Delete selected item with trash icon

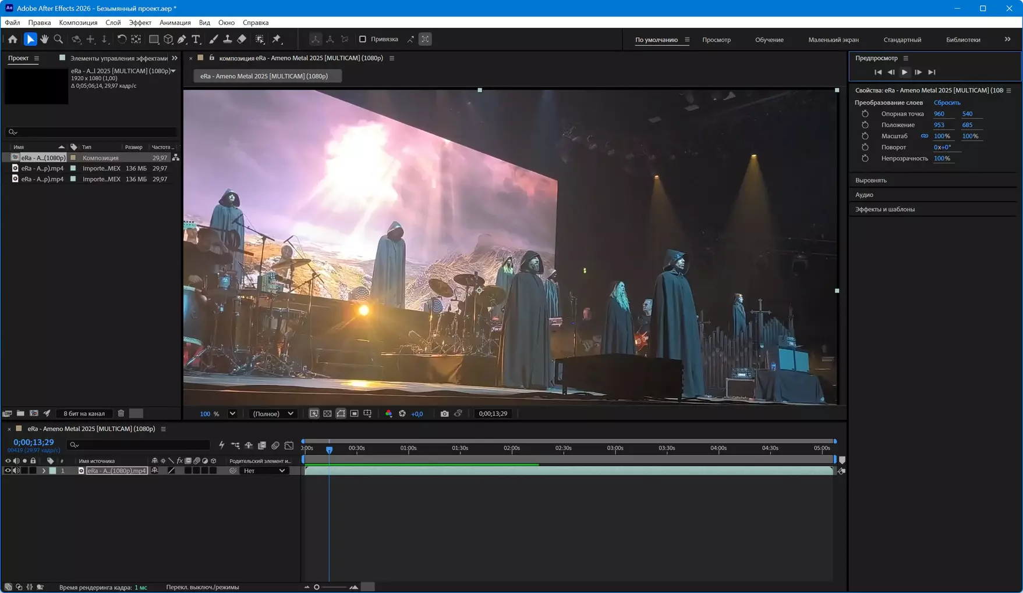pyautogui.click(x=121, y=413)
